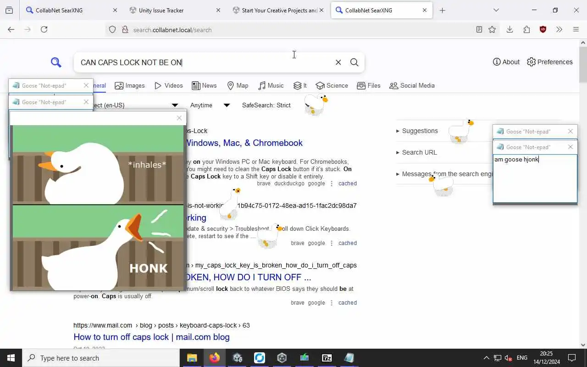Close the goose meme image window
587x367 pixels.
[179, 118]
